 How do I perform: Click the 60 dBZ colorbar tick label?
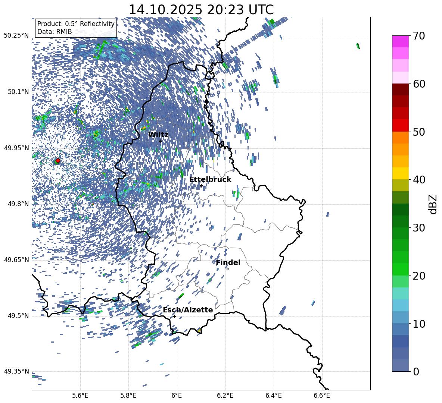click(x=419, y=84)
